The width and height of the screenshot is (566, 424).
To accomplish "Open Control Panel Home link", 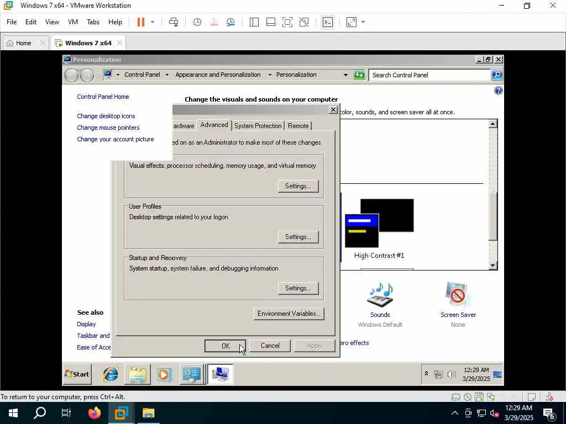I will (103, 97).
